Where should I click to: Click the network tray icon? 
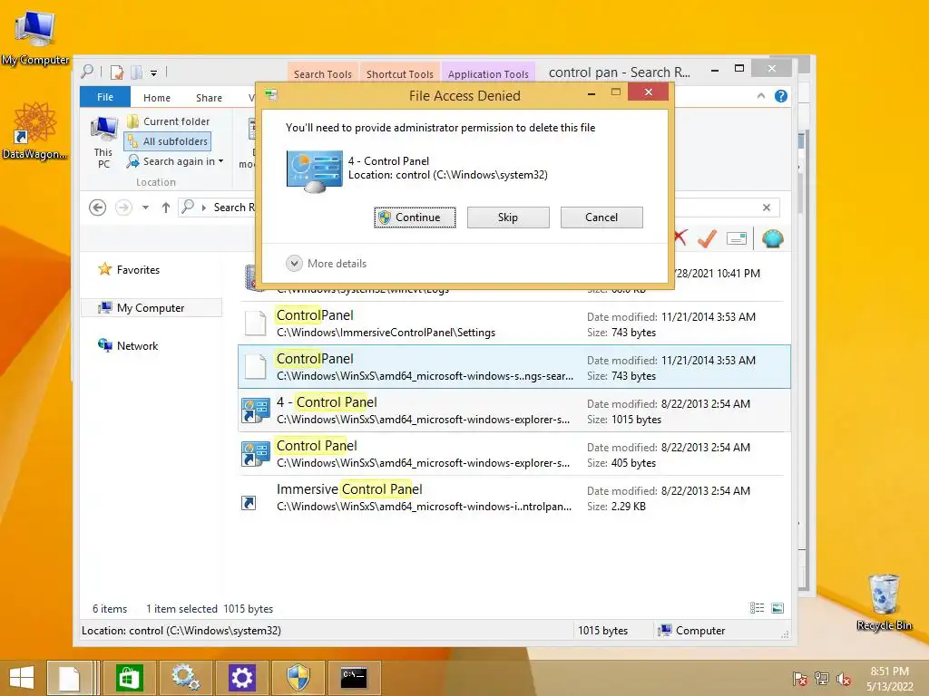pyautogui.click(x=822, y=679)
